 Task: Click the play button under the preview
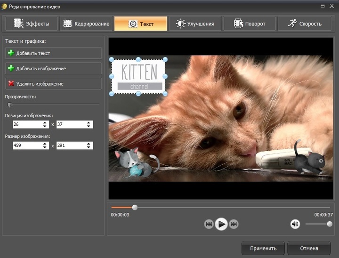221,224
